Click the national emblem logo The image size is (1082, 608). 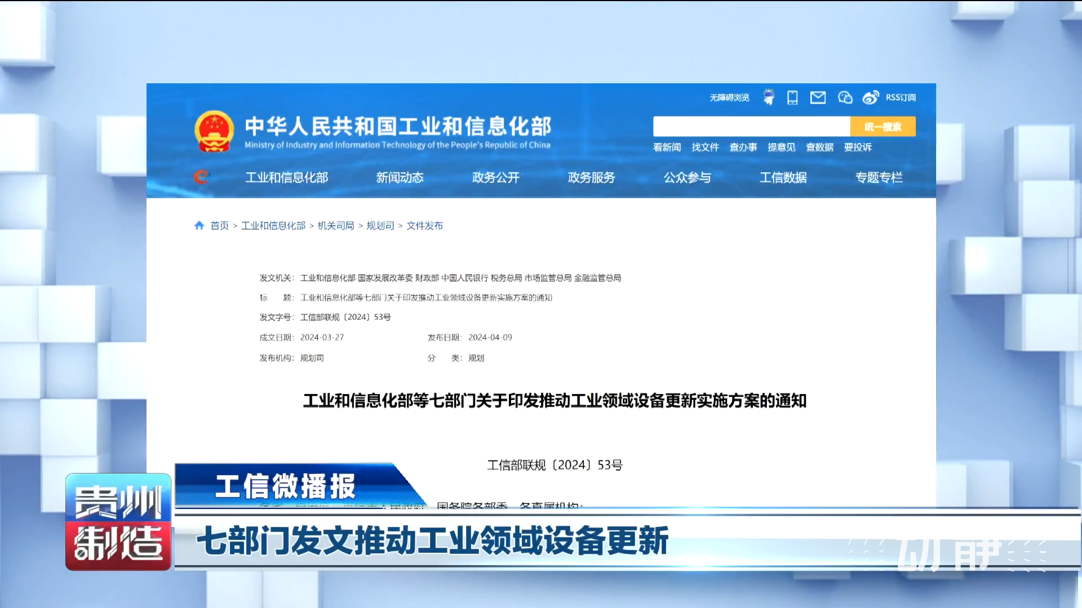click(214, 131)
